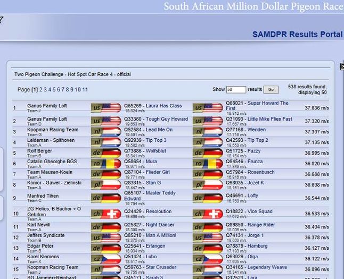The image size is (344, 279).
Task: Click US flag icon beside Little Mike Flies Fast
Action: (208, 121)
